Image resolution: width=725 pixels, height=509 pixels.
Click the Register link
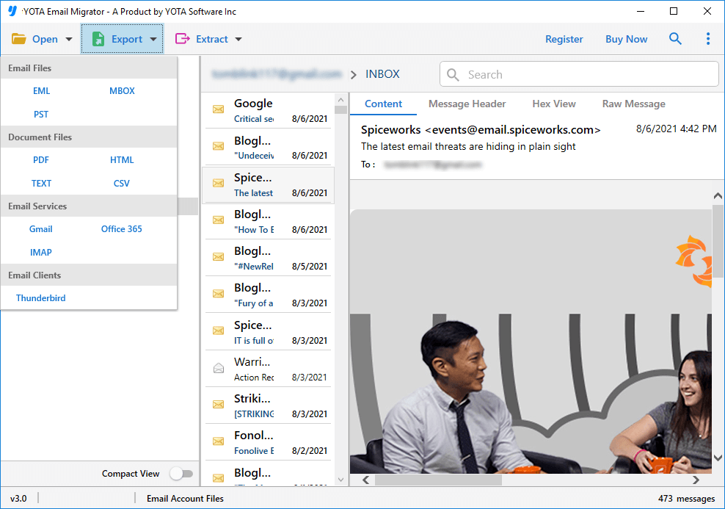(x=564, y=39)
